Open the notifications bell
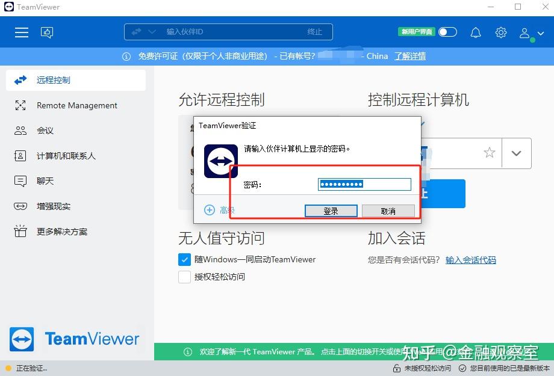This screenshot has height=376, width=554. (475, 32)
